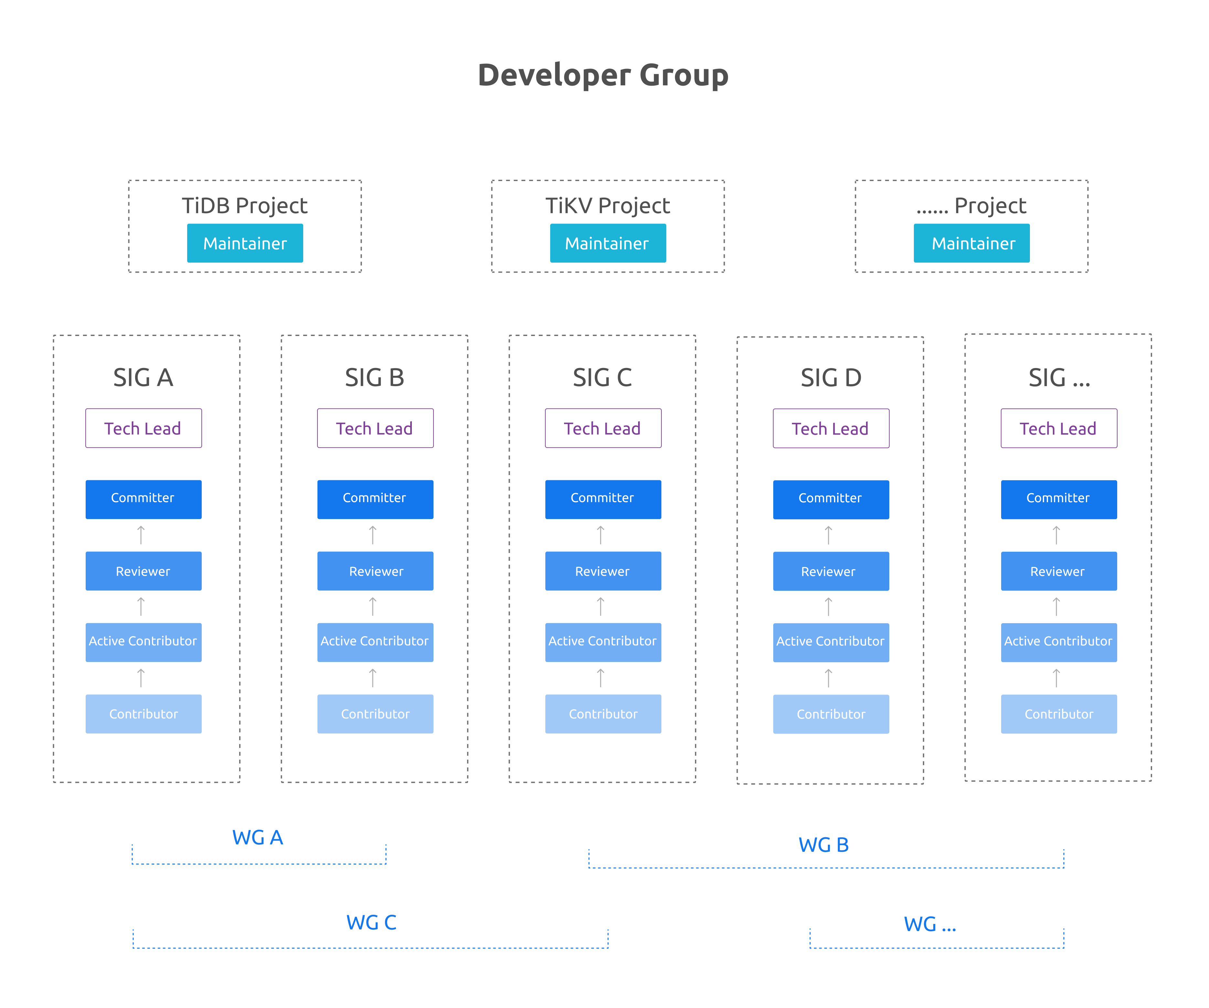This screenshot has height=1008, width=1209.
Task: Click SIG A Tech Lead box
Action: pyautogui.click(x=143, y=428)
